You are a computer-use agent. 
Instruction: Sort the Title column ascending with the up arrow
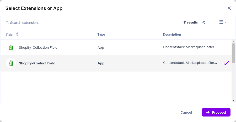pos(17,33)
